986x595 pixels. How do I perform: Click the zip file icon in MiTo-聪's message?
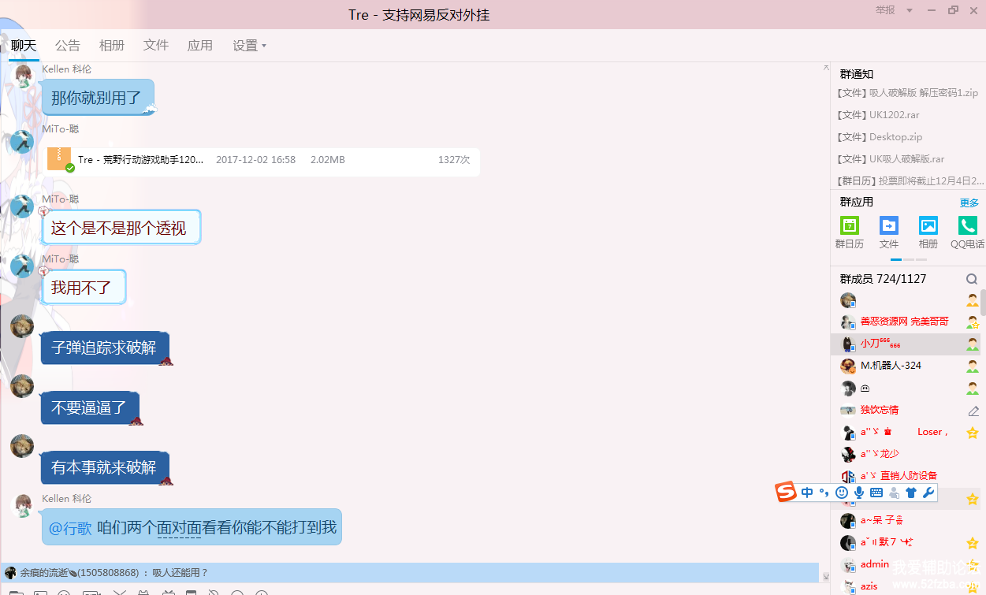(60, 159)
